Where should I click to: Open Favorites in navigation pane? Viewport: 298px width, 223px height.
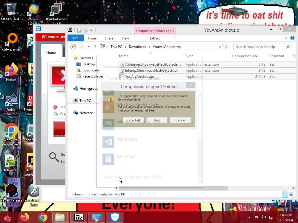coord(86,58)
